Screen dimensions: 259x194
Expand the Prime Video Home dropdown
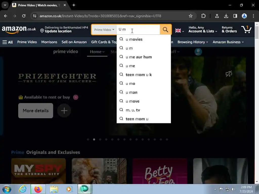(x=97, y=52)
